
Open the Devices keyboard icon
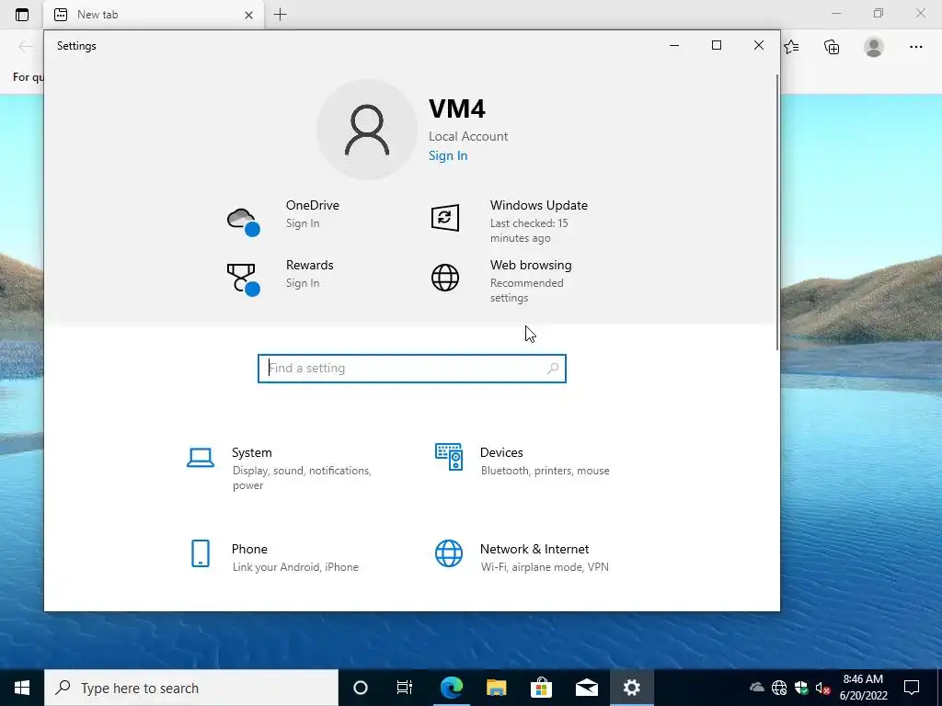pyautogui.click(x=449, y=457)
